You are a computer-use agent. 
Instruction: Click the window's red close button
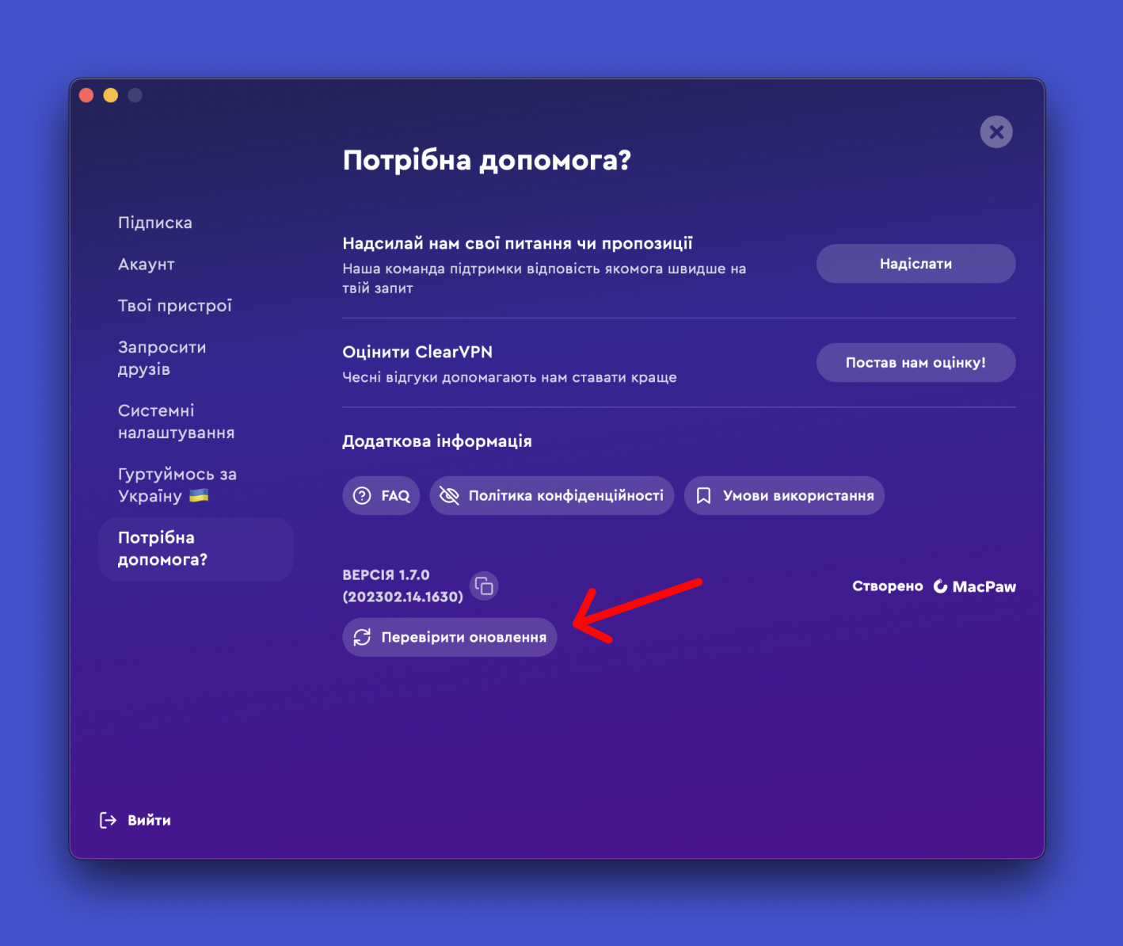pos(87,95)
